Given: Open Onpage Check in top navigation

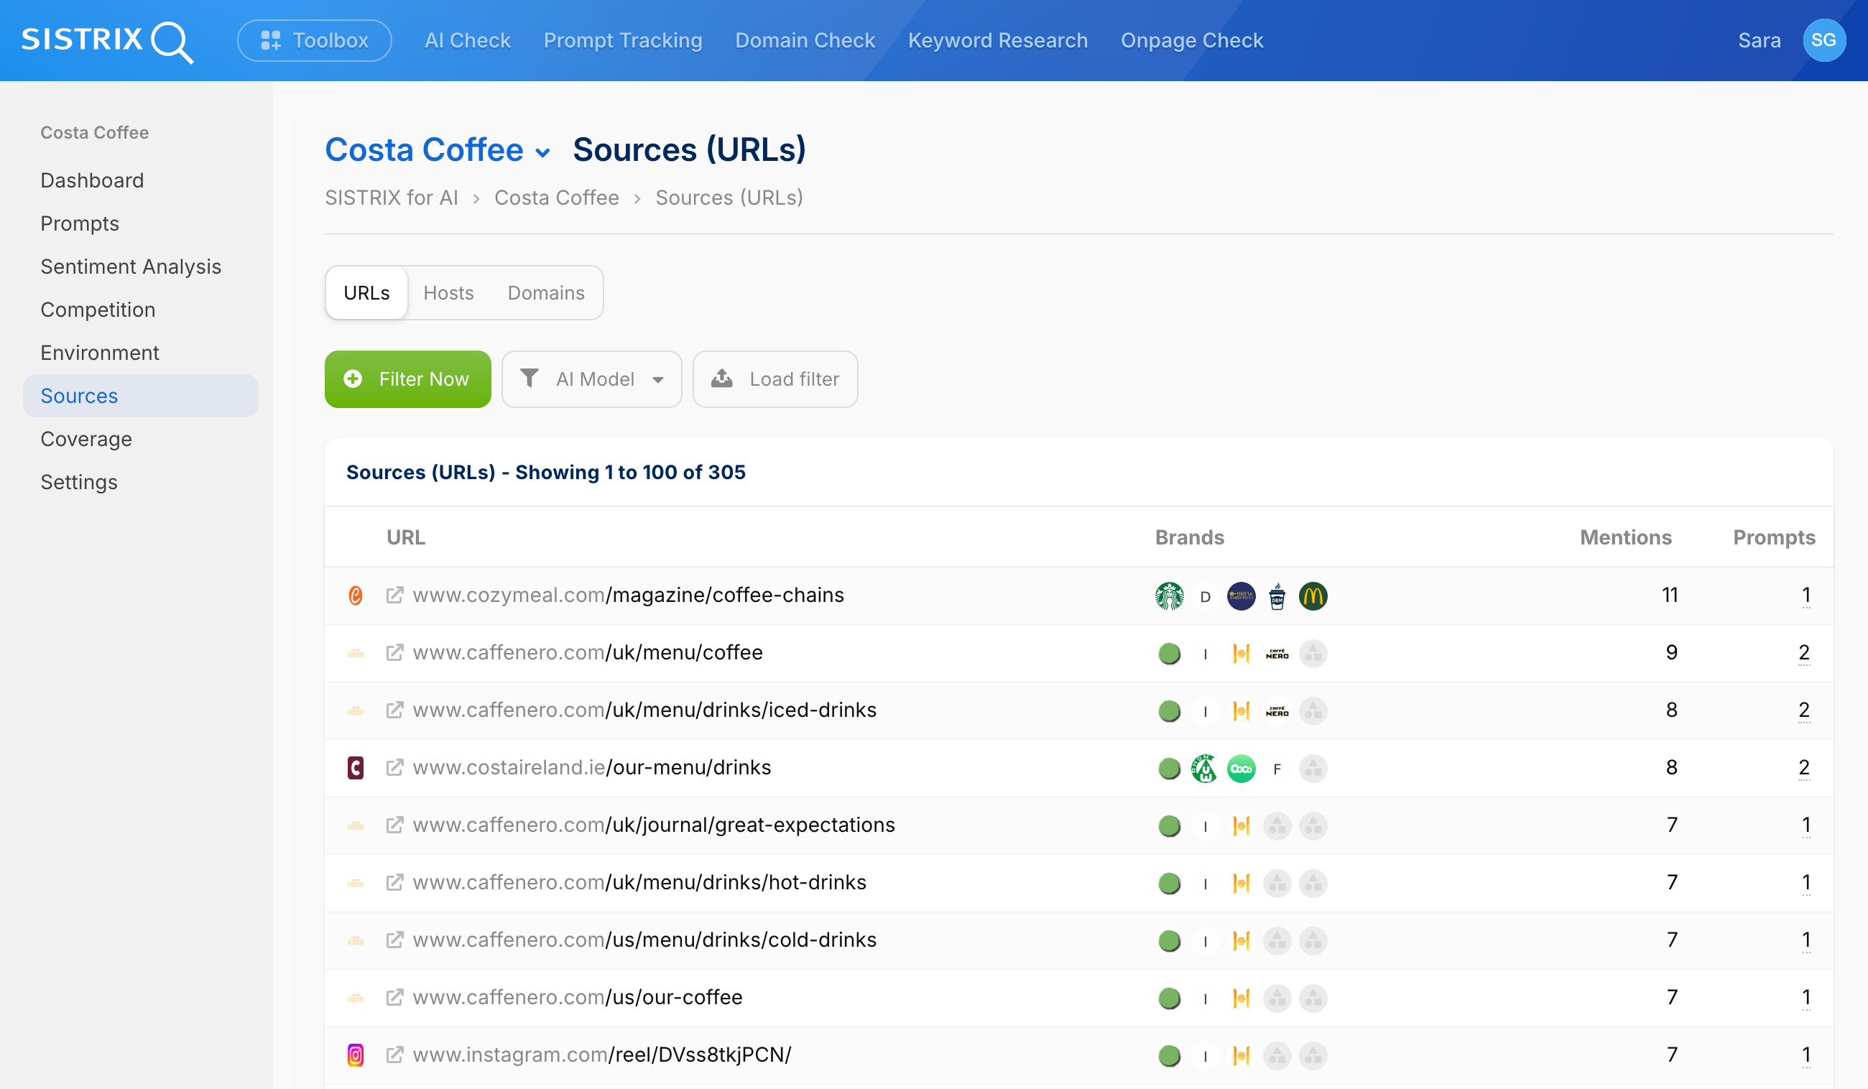Looking at the screenshot, I should click(x=1192, y=40).
